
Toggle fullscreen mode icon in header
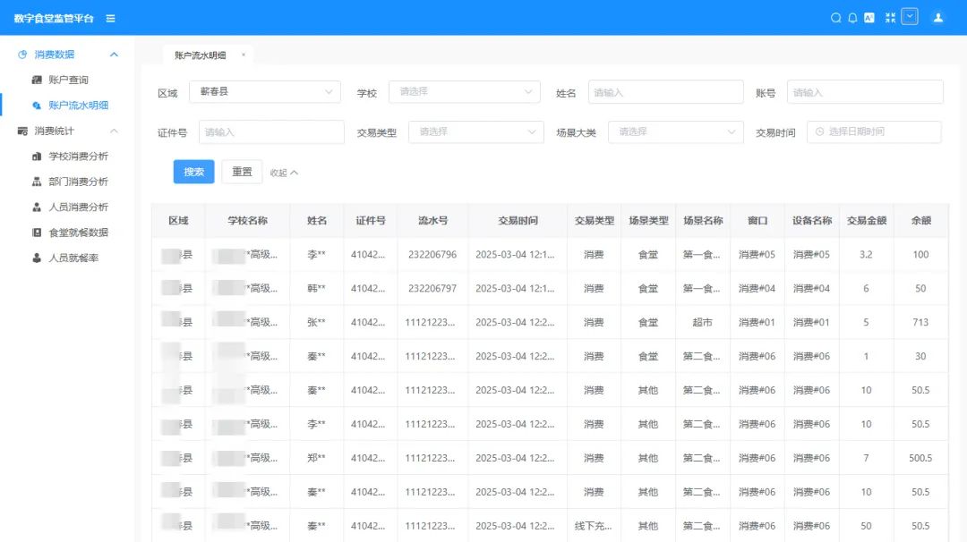pos(890,18)
